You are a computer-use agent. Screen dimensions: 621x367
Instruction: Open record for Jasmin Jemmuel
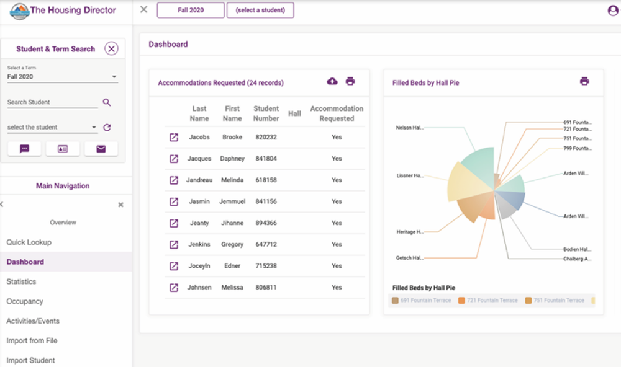coord(174,201)
